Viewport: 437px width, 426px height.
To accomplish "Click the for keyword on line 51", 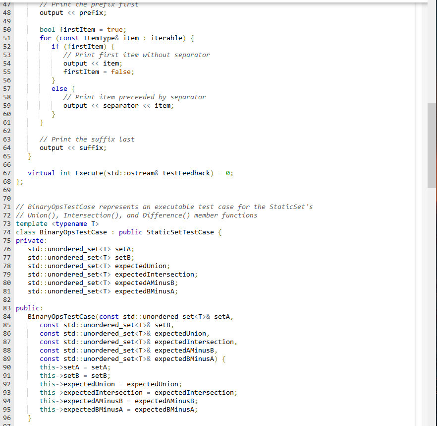I will [x=46, y=38].
